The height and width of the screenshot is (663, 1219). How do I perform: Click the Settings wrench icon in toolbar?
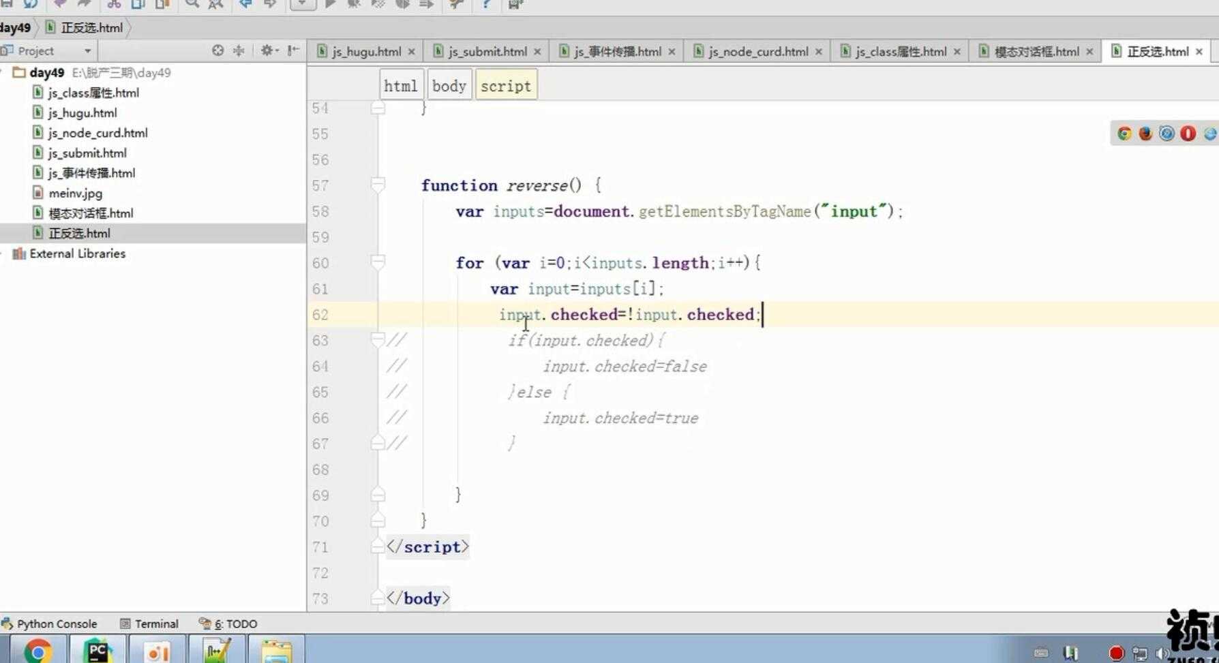[x=456, y=4]
